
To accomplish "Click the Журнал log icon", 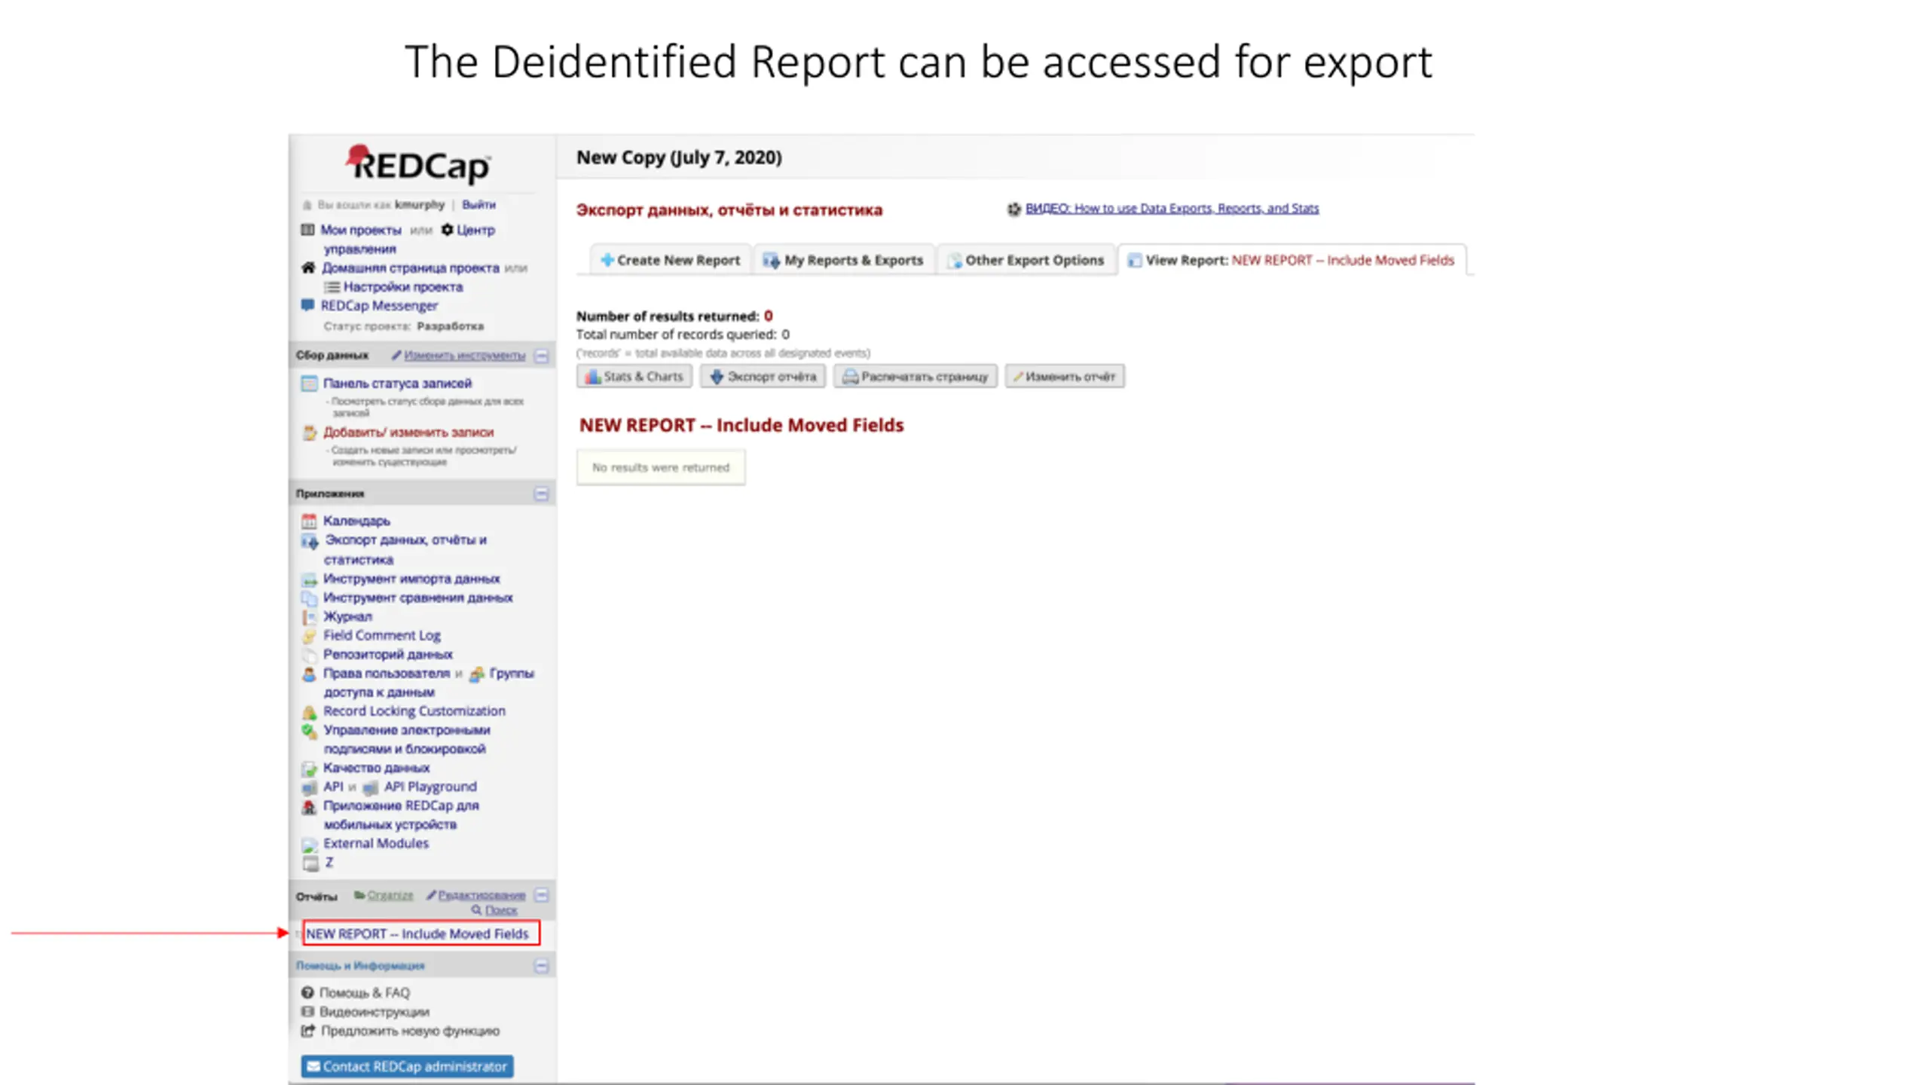I will click(309, 617).
